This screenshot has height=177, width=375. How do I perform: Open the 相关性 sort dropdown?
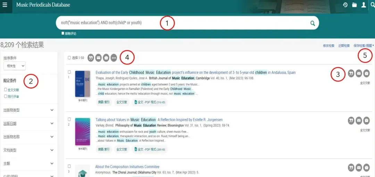point(15,66)
